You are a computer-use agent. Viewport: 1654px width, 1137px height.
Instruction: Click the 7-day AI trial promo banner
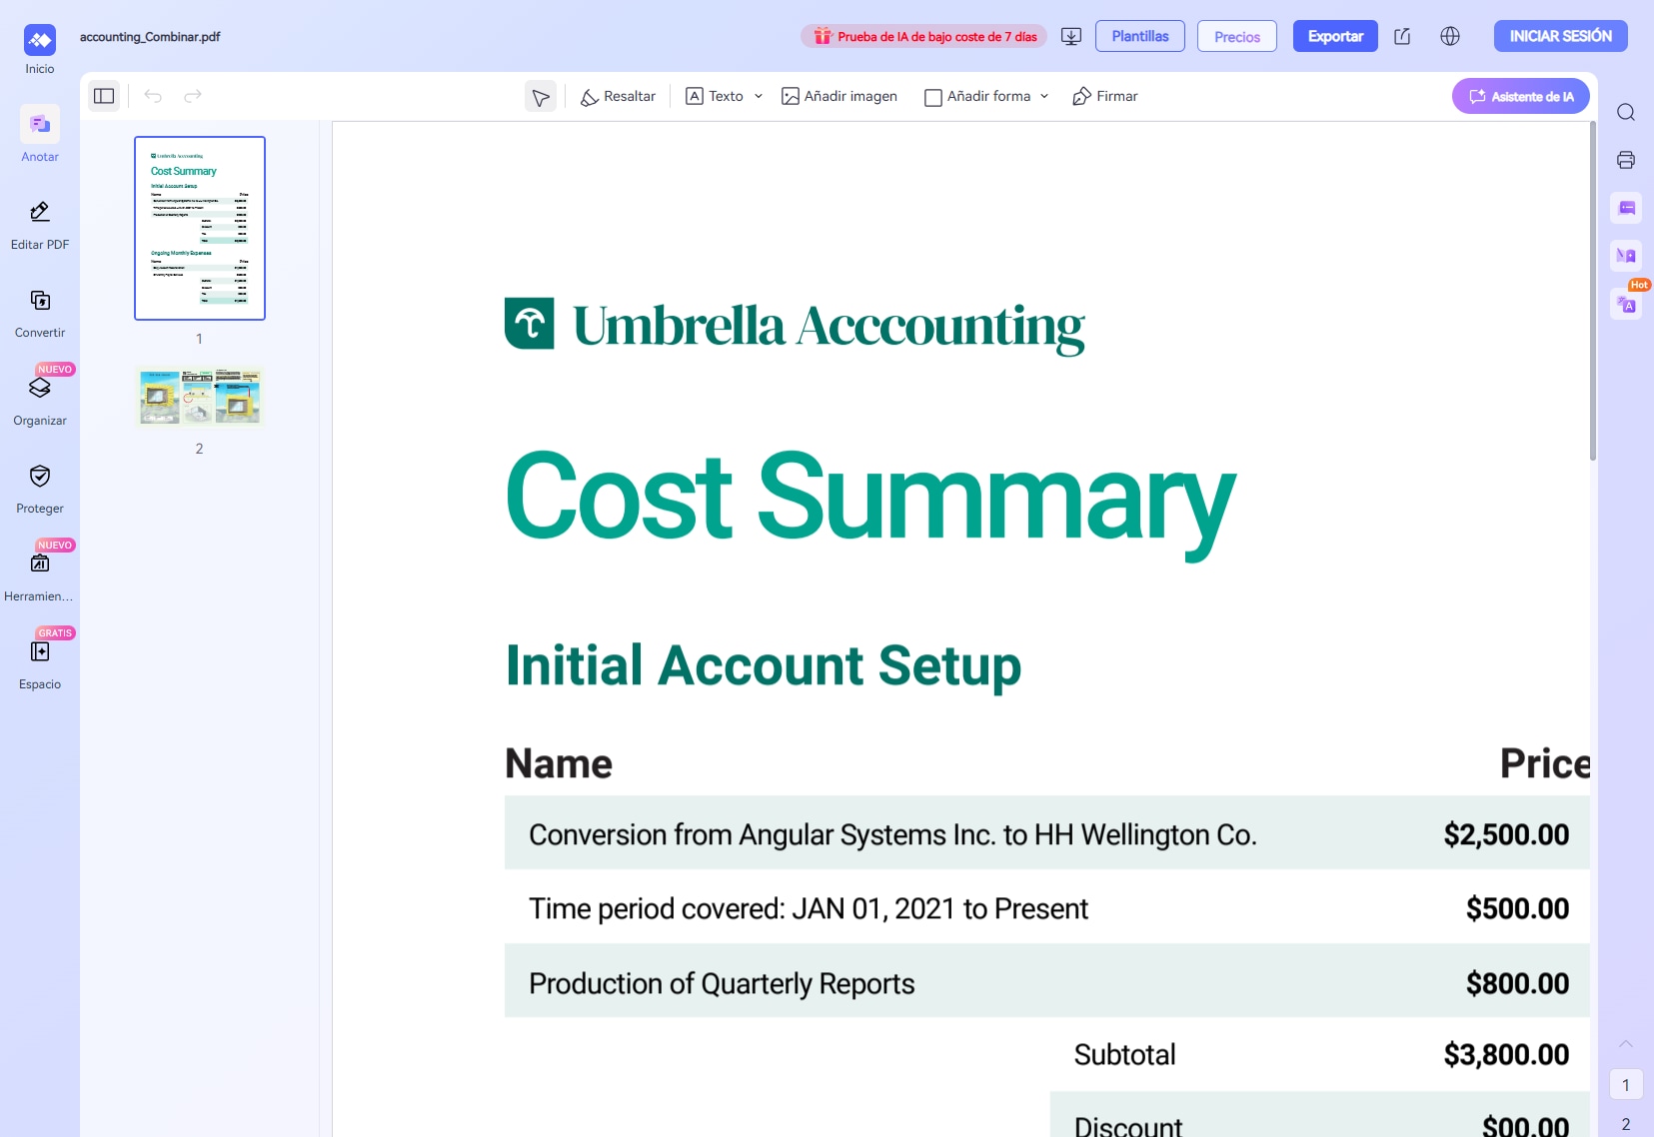click(x=924, y=37)
